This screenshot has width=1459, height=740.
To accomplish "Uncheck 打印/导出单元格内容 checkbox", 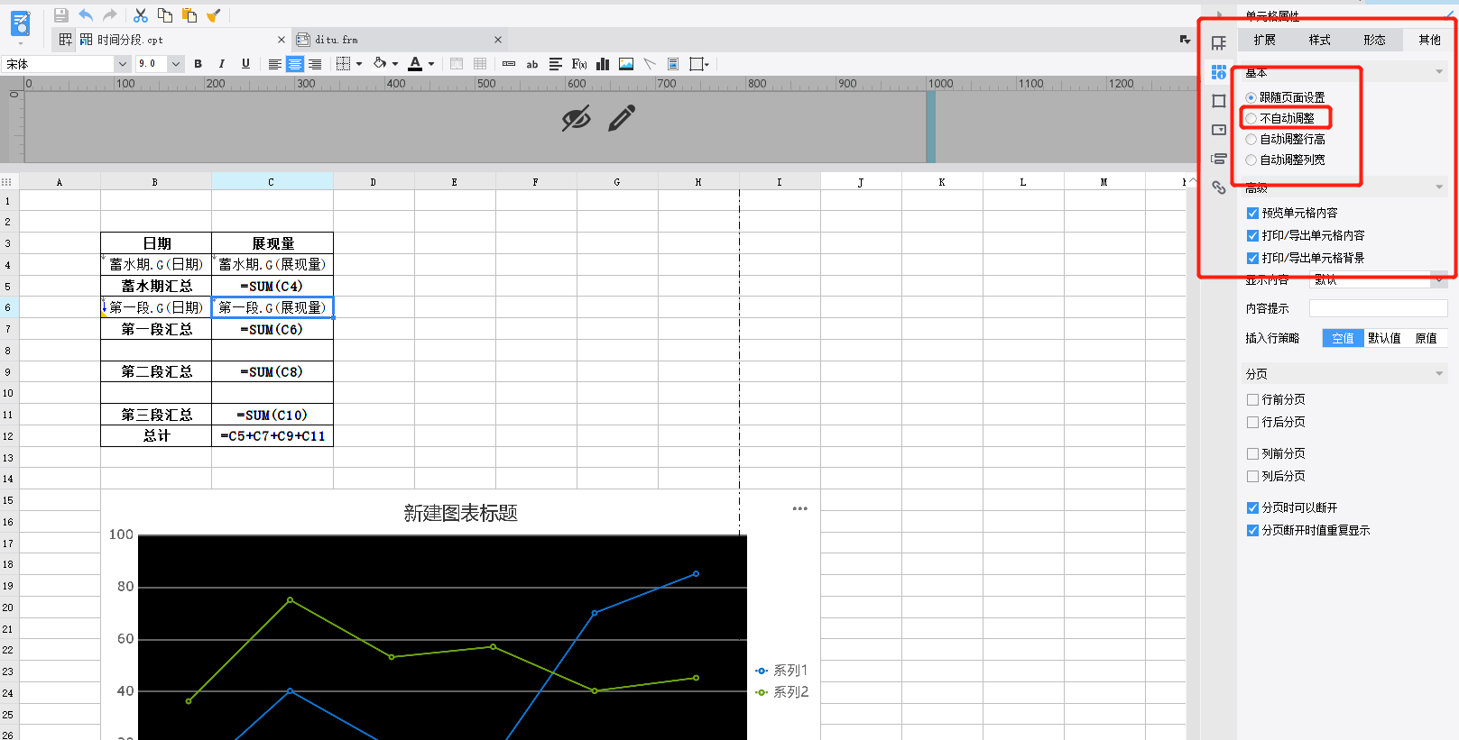I will [x=1252, y=235].
